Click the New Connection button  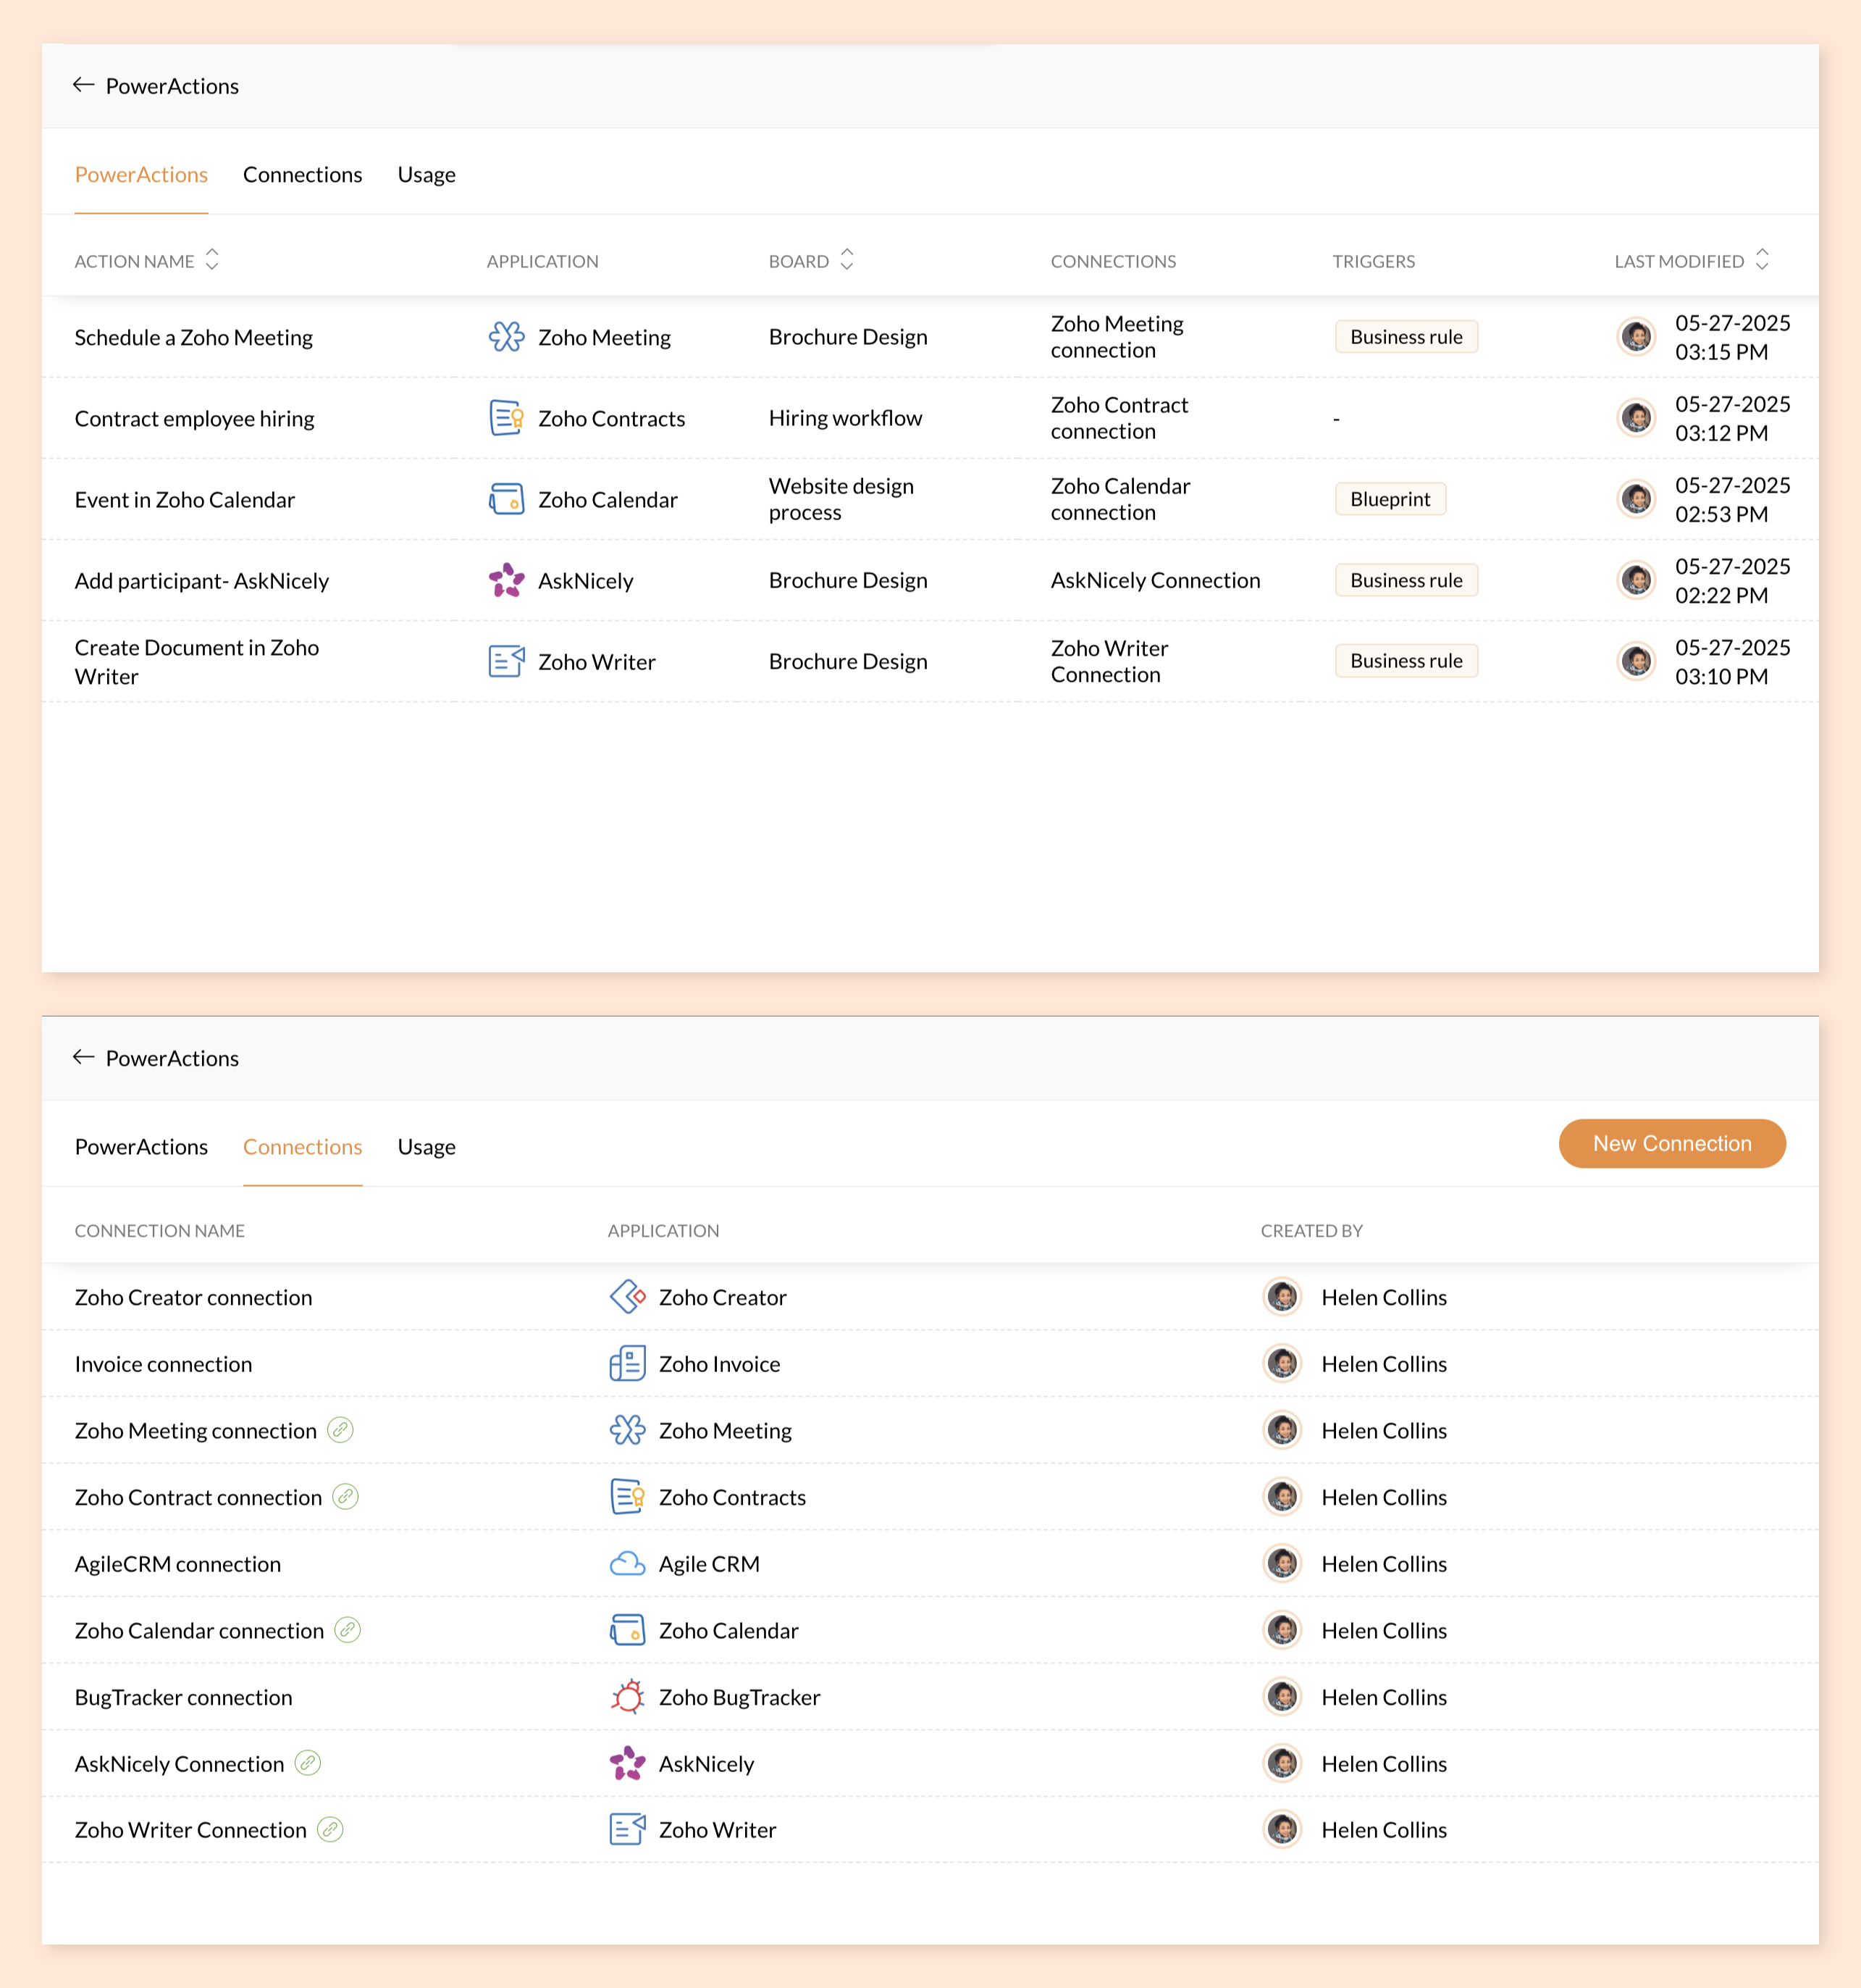coord(1671,1143)
